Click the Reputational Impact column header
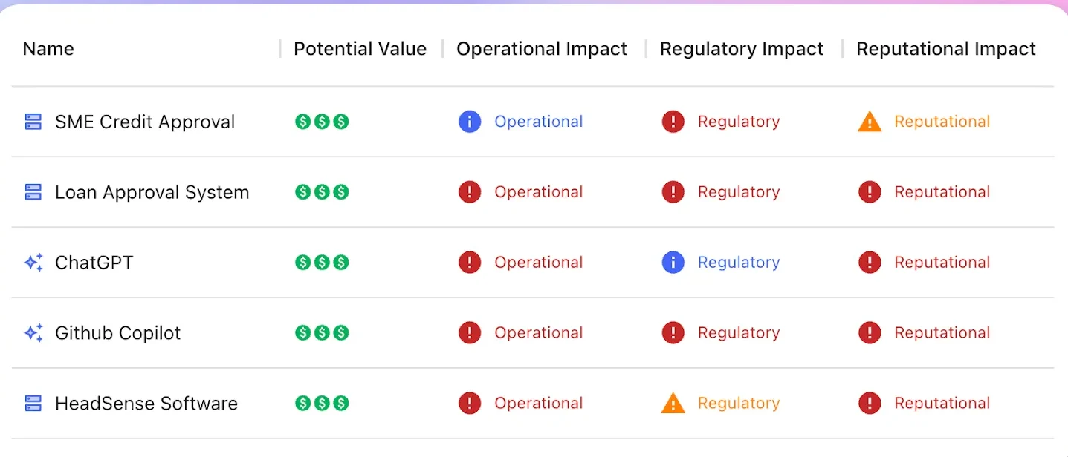 (x=946, y=49)
